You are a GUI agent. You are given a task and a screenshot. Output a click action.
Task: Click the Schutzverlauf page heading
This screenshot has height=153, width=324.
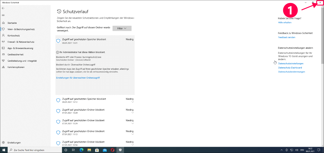pos(75,11)
